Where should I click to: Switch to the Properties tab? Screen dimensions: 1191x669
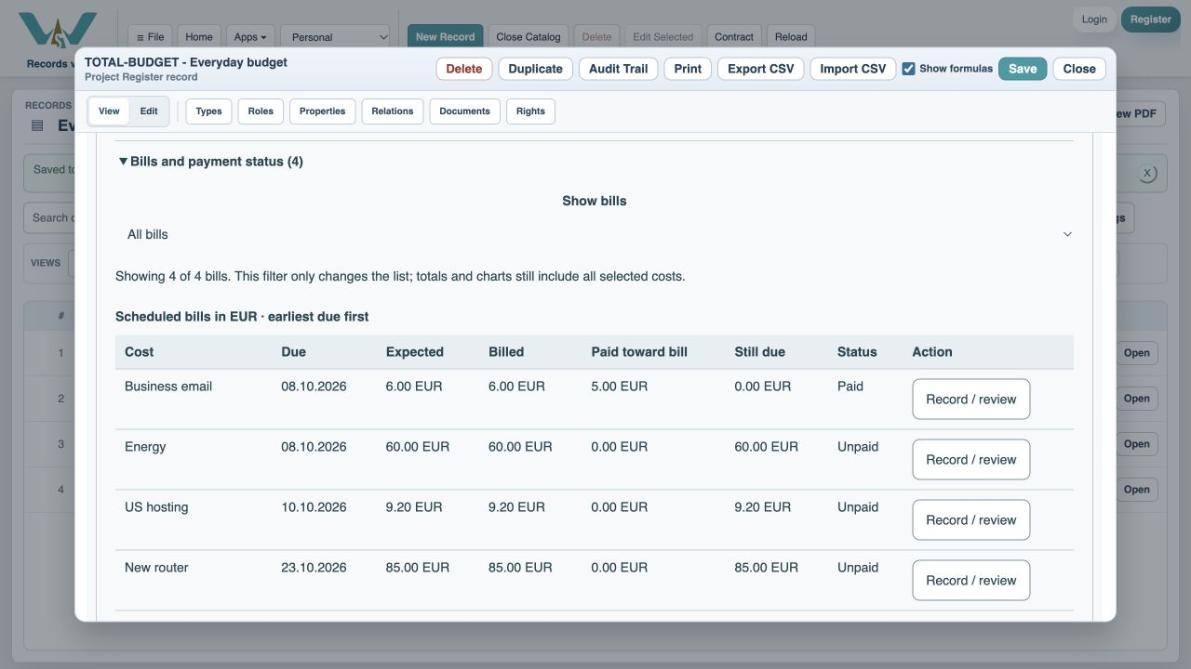pos(323,111)
